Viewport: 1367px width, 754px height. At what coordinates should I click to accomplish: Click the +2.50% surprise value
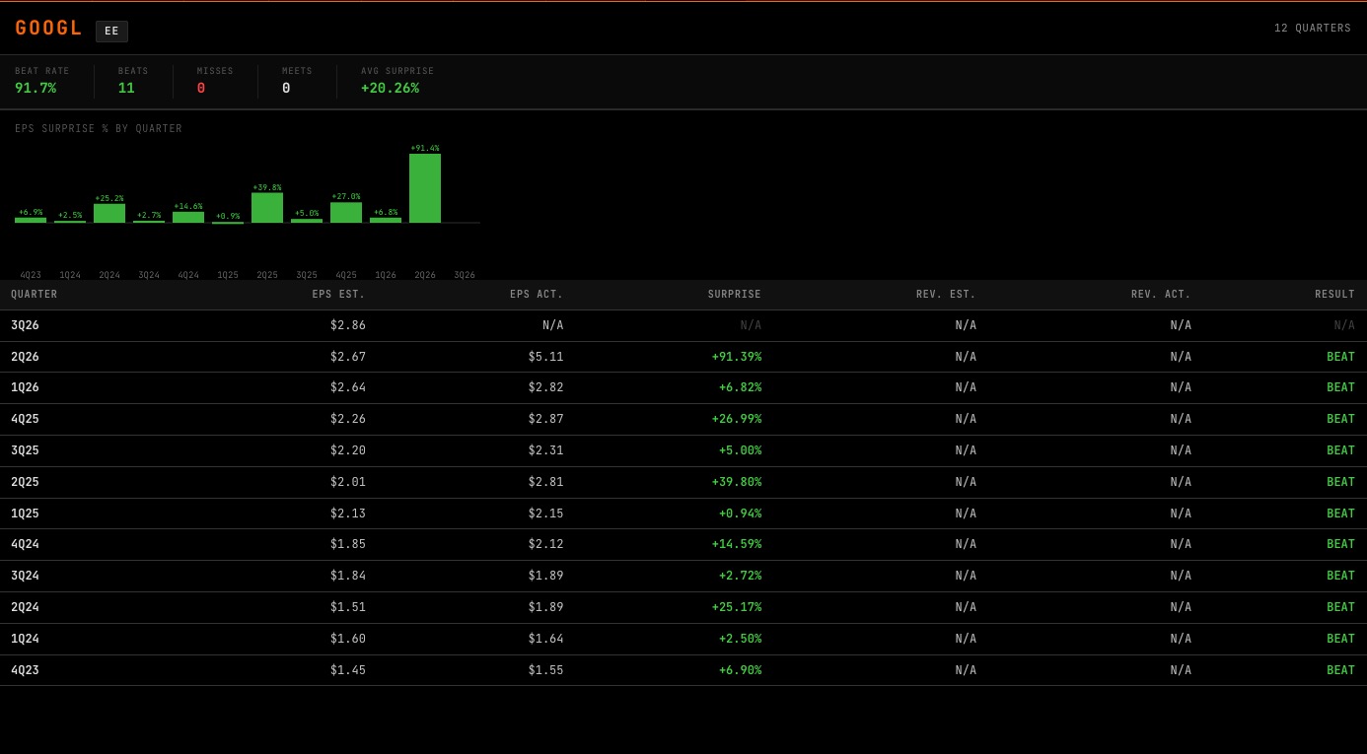coord(740,639)
